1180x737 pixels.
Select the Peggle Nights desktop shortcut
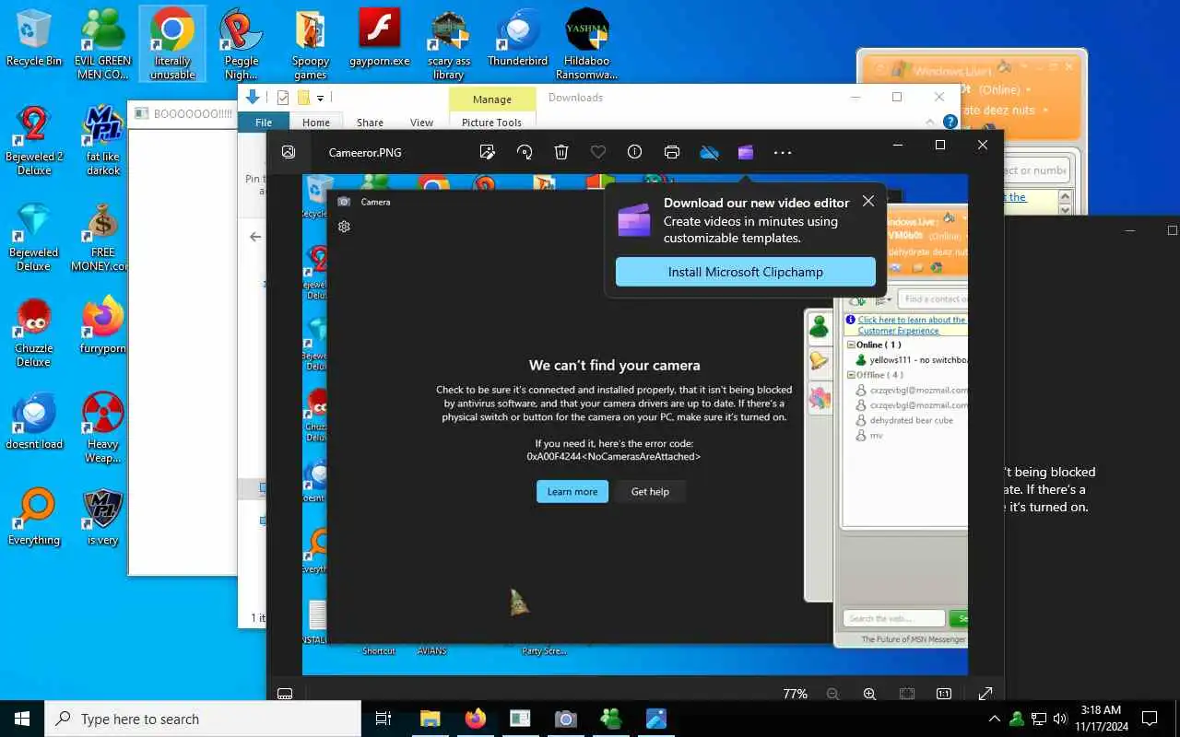pos(242,44)
